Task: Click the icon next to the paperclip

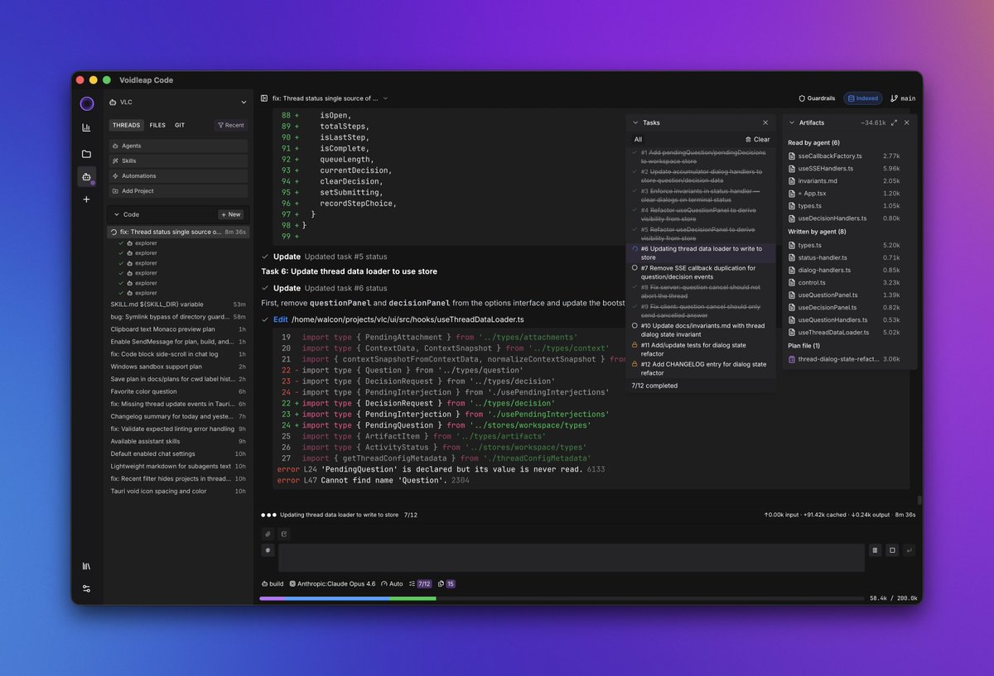Action: click(x=284, y=534)
